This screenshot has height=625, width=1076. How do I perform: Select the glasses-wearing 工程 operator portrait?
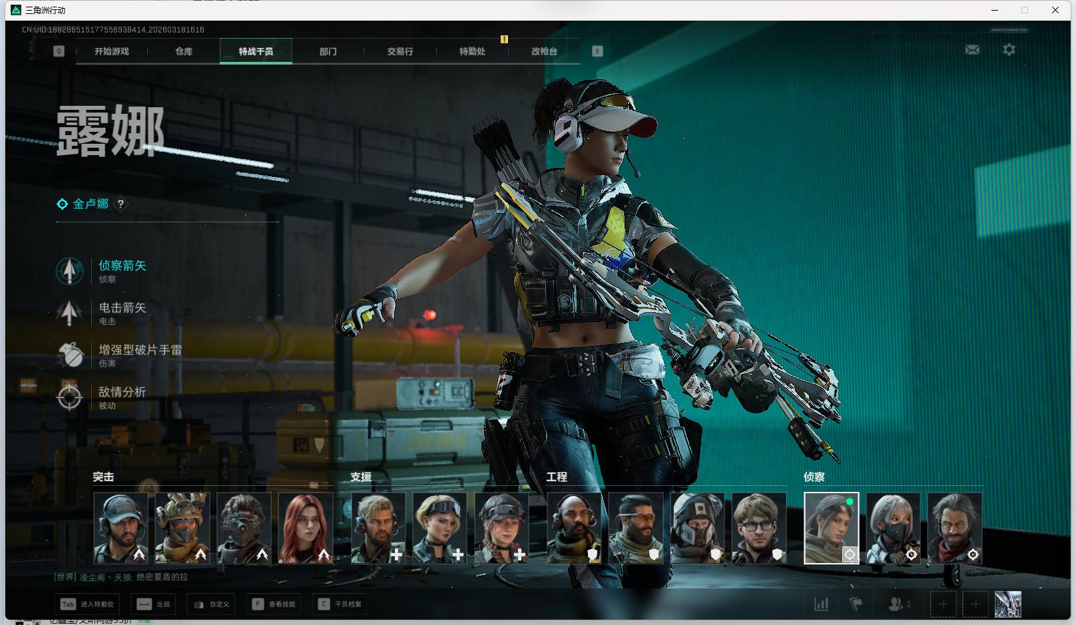759,528
